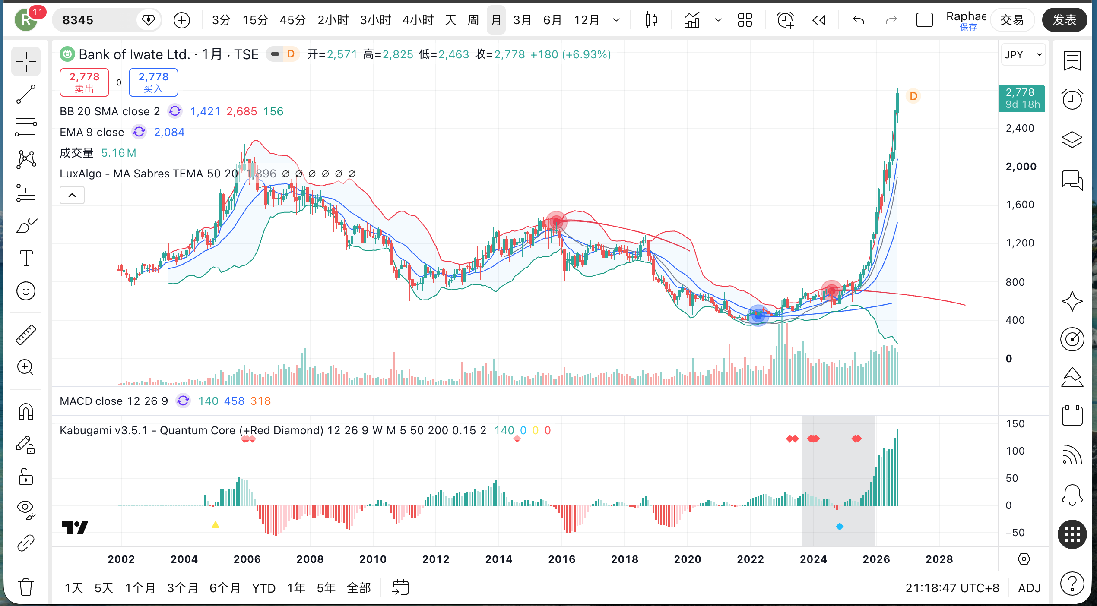This screenshot has height=606, width=1097.
Task: Open notifications bell in right sidebar
Action: [x=1072, y=495]
